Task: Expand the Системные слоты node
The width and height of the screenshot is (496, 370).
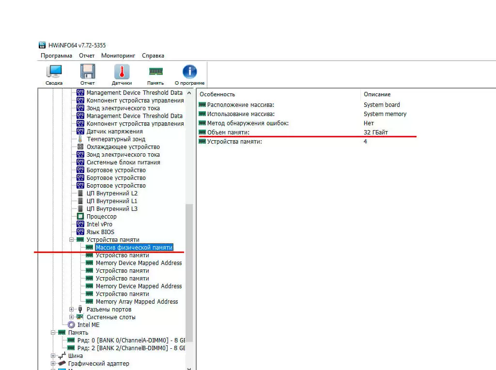Action: tap(71, 317)
